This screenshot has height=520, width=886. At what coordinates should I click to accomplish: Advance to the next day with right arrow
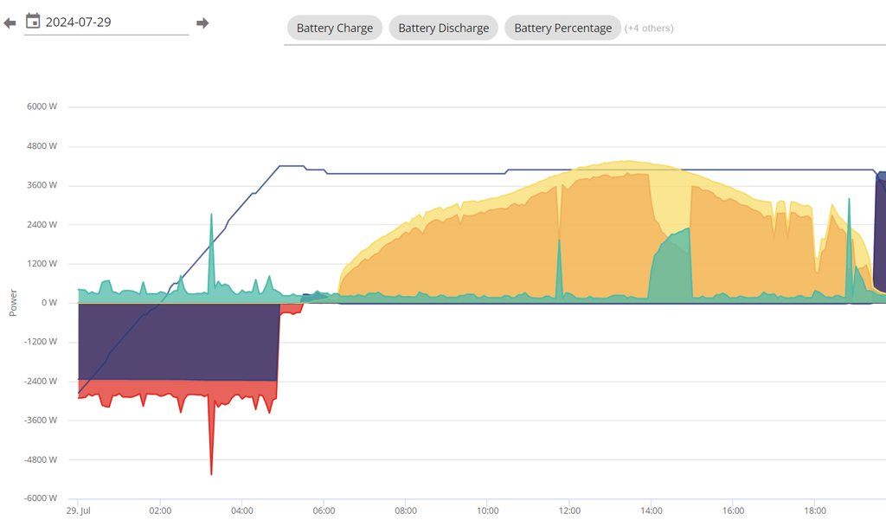[x=202, y=22]
